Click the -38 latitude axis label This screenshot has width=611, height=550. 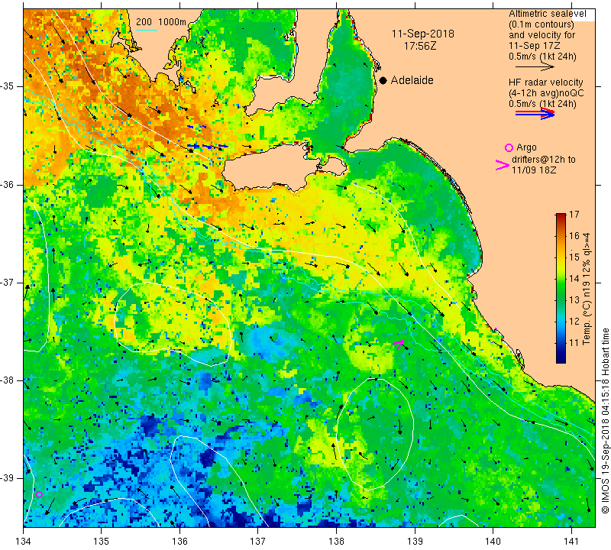coord(10,380)
